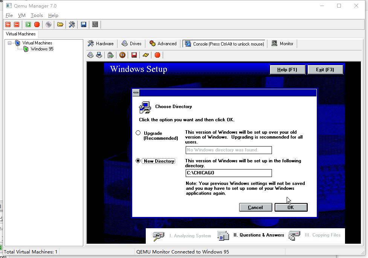The height and width of the screenshot is (258, 368).
Task: Maximize the Qemu Manager window
Action: point(339,6)
